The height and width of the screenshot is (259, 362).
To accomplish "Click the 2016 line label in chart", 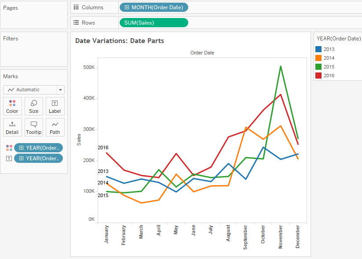I will 103,147.
